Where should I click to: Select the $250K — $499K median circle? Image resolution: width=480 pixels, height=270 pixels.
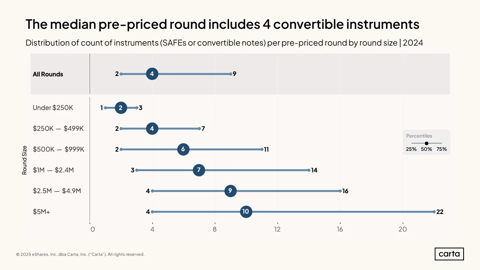point(152,128)
